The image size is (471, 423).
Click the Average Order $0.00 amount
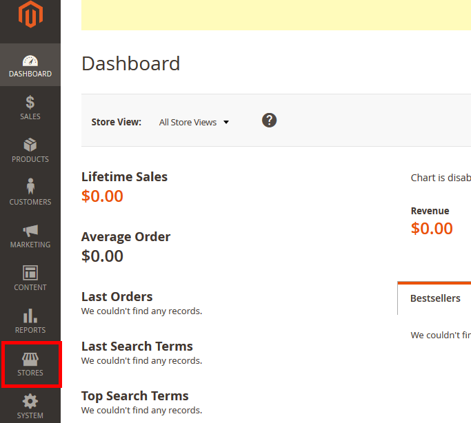pyautogui.click(x=102, y=256)
